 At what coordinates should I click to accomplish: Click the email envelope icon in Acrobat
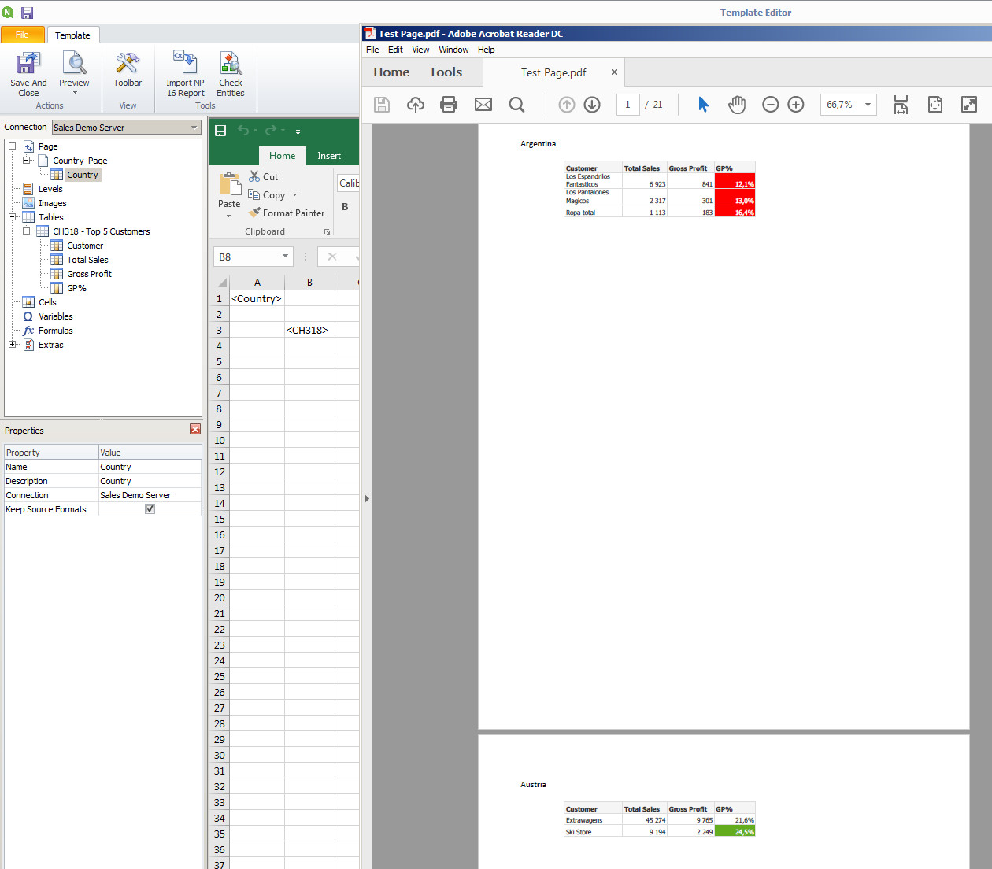click(483, 105)
